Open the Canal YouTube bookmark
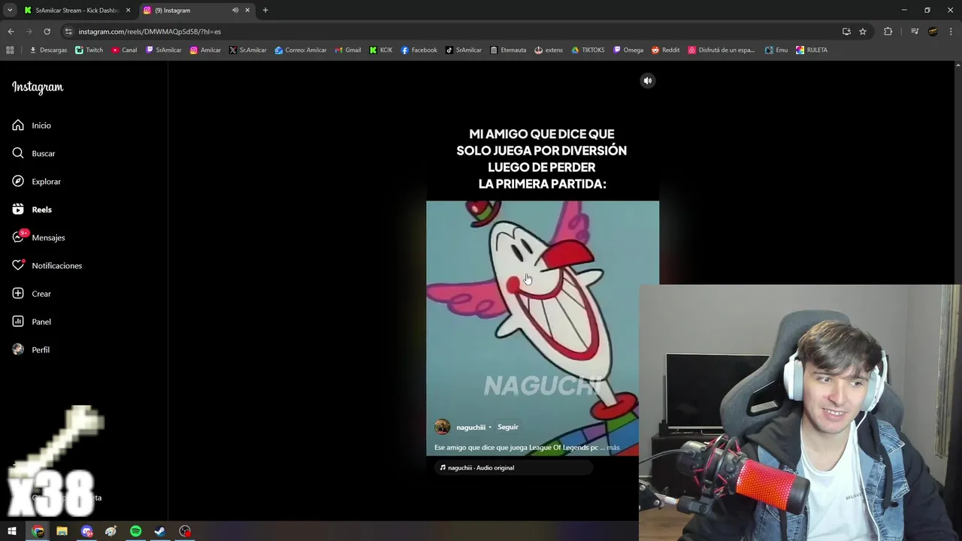962x541 pixels. 124,50
